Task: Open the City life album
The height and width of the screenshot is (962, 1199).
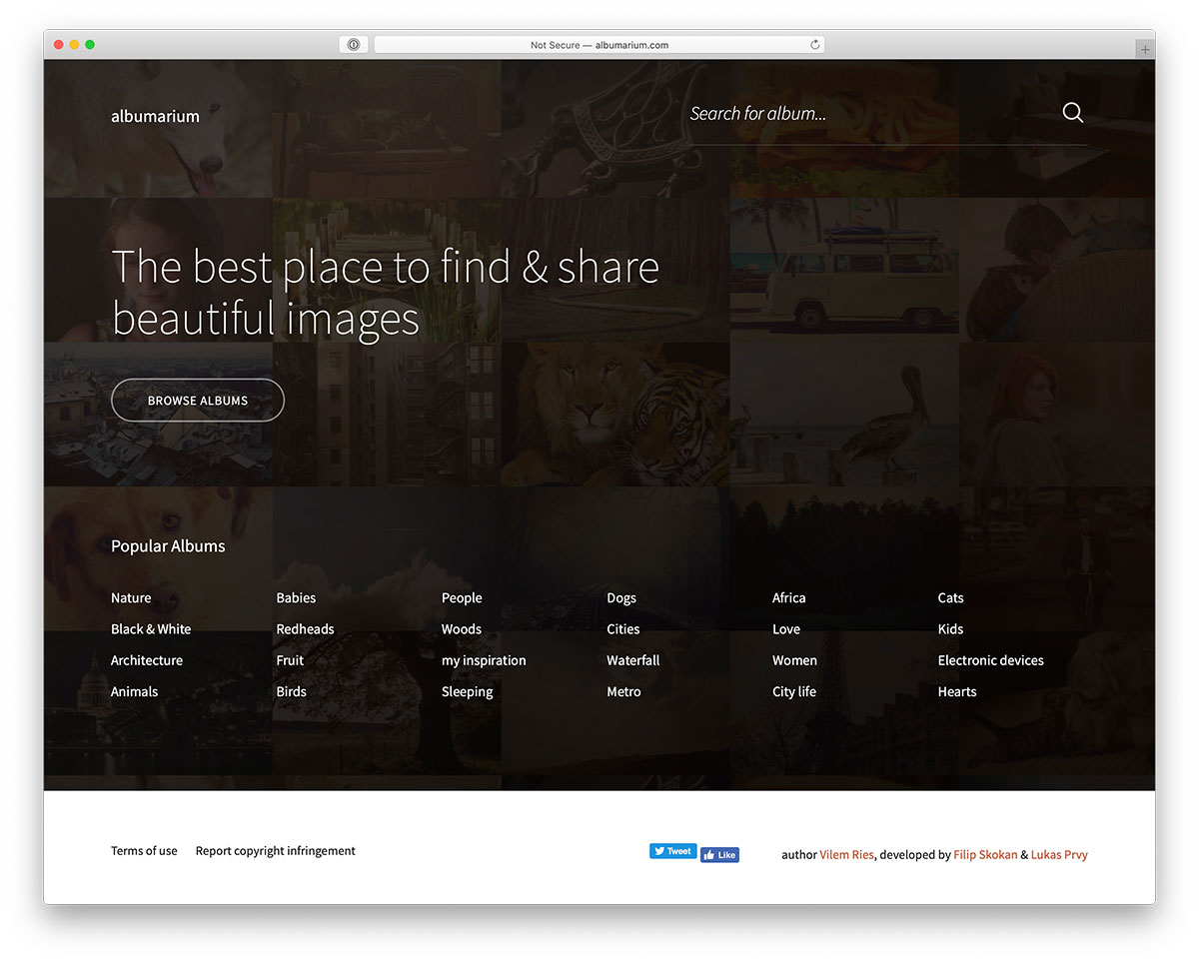Action: 793,691
